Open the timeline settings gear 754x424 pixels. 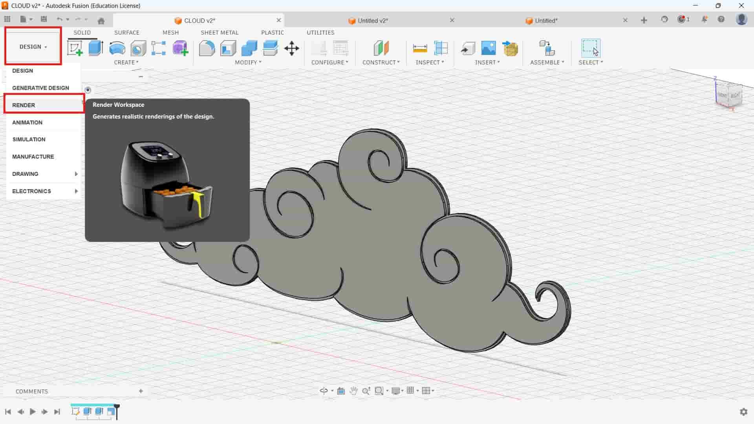click(x=743, y=412)
